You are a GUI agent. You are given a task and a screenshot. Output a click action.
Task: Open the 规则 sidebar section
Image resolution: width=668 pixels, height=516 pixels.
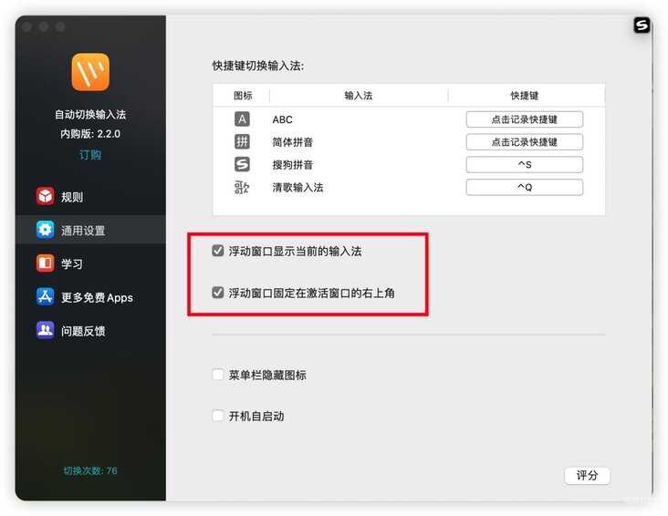click(x=90, y=196)
